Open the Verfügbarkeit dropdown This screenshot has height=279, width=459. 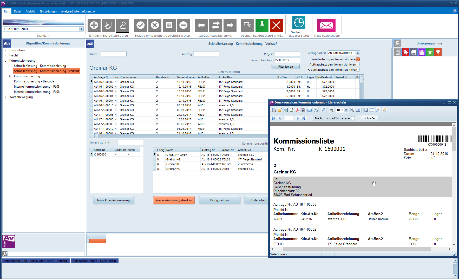(358, 53)
